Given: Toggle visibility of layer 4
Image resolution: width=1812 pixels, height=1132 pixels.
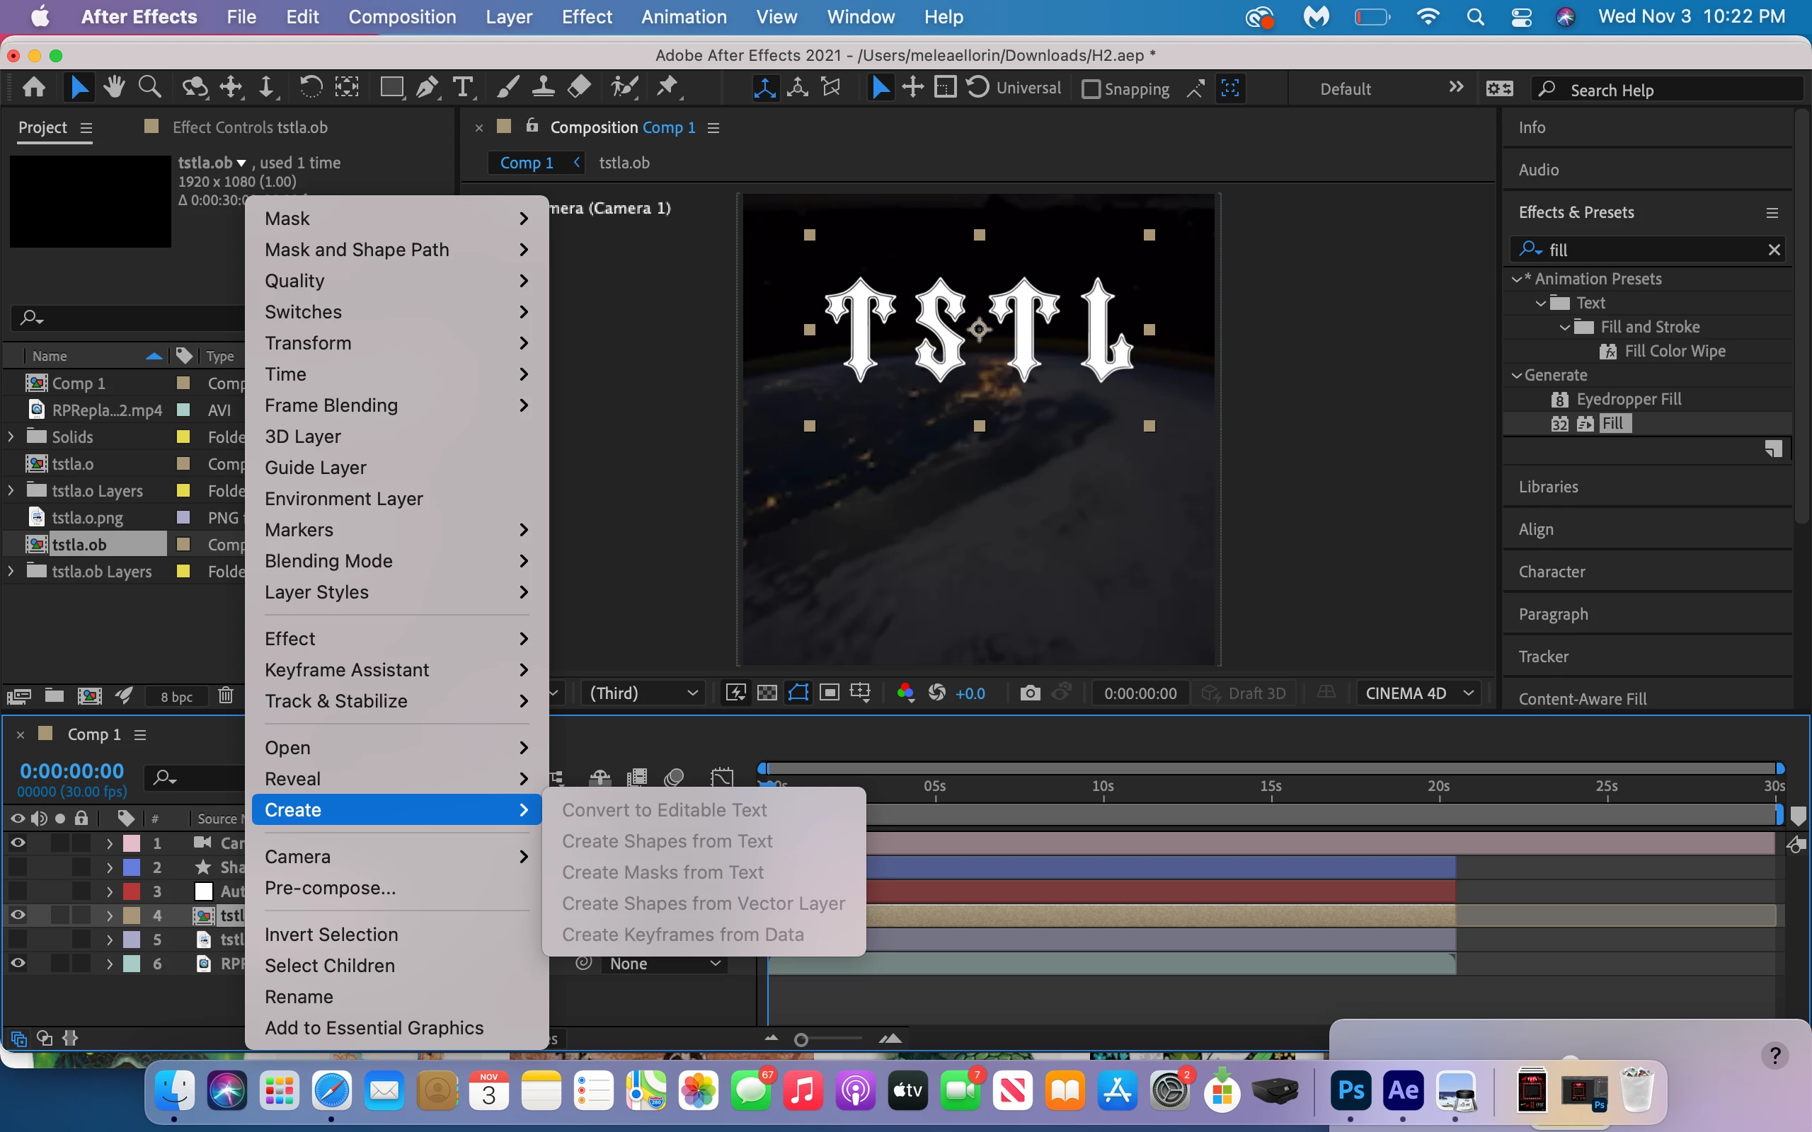Looking at the screenshot, I should pyautogui.click(x=18, y=915).
